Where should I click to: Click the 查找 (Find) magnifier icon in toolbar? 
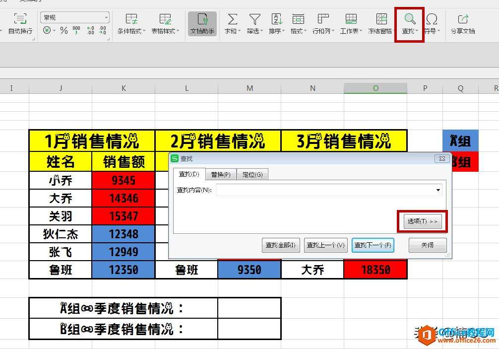[x=409, y=20]
